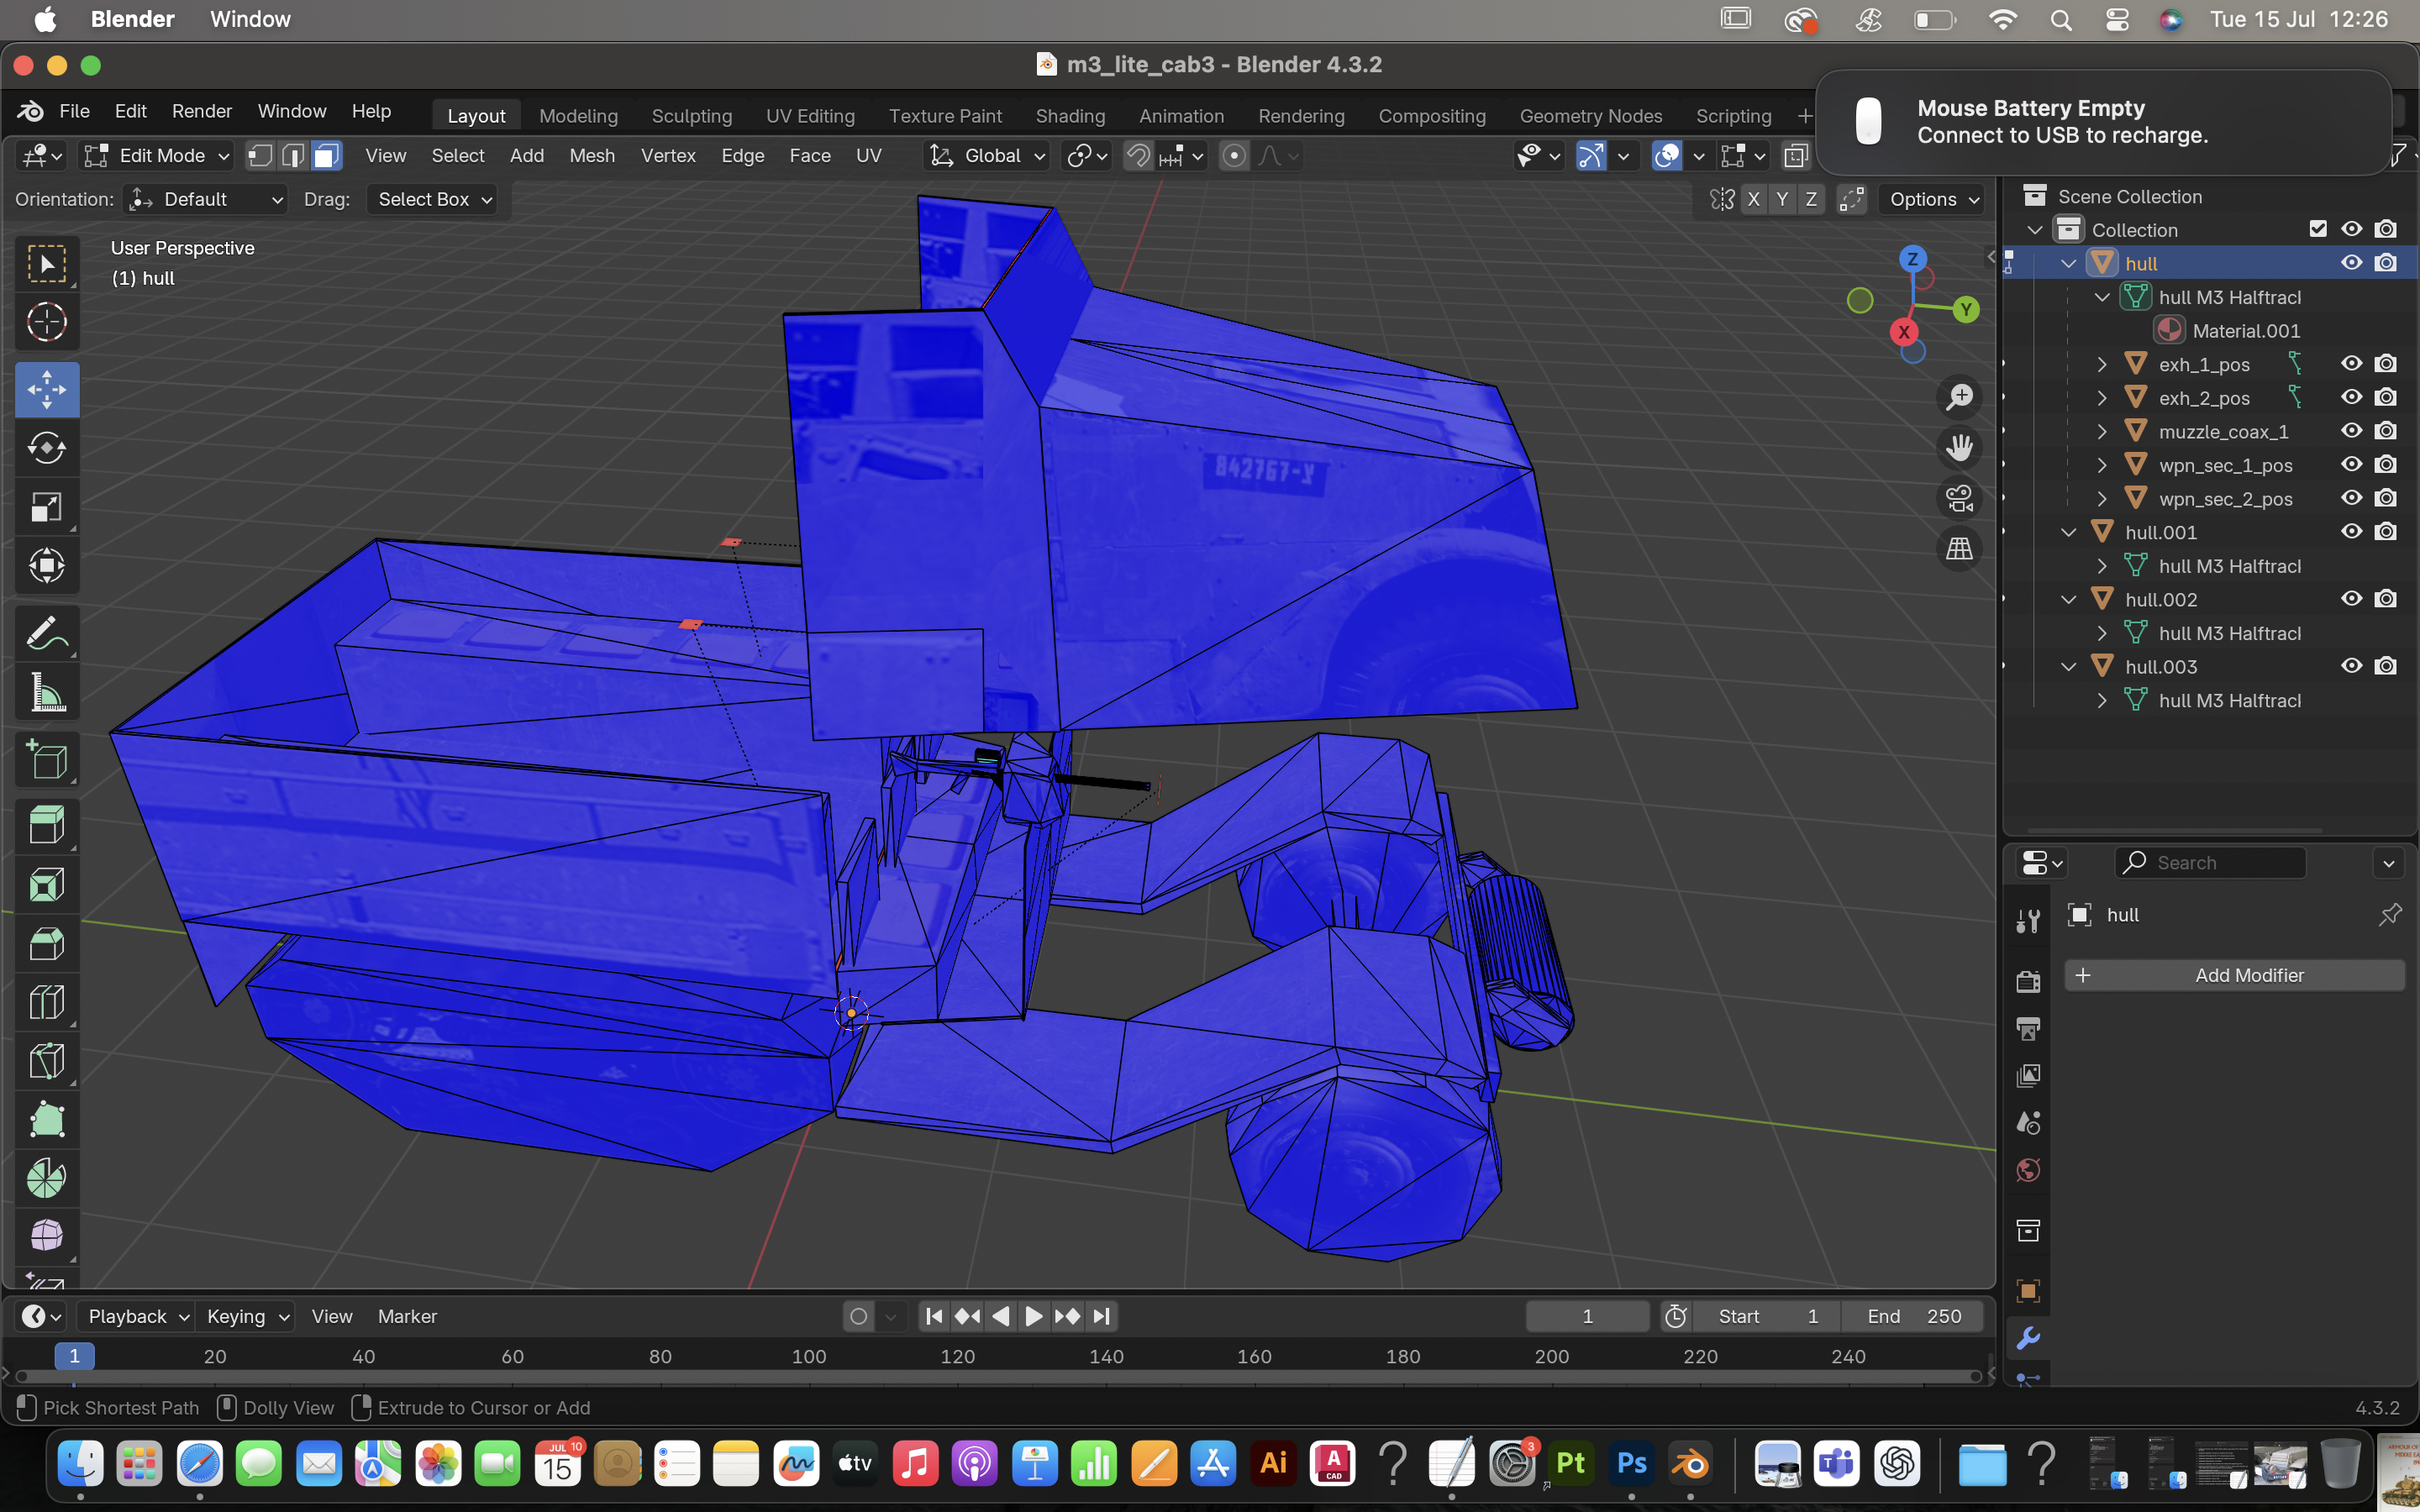Hide the hull object in viewport
Viewport: 2420px width, 1512px height.
point(2352,263)
